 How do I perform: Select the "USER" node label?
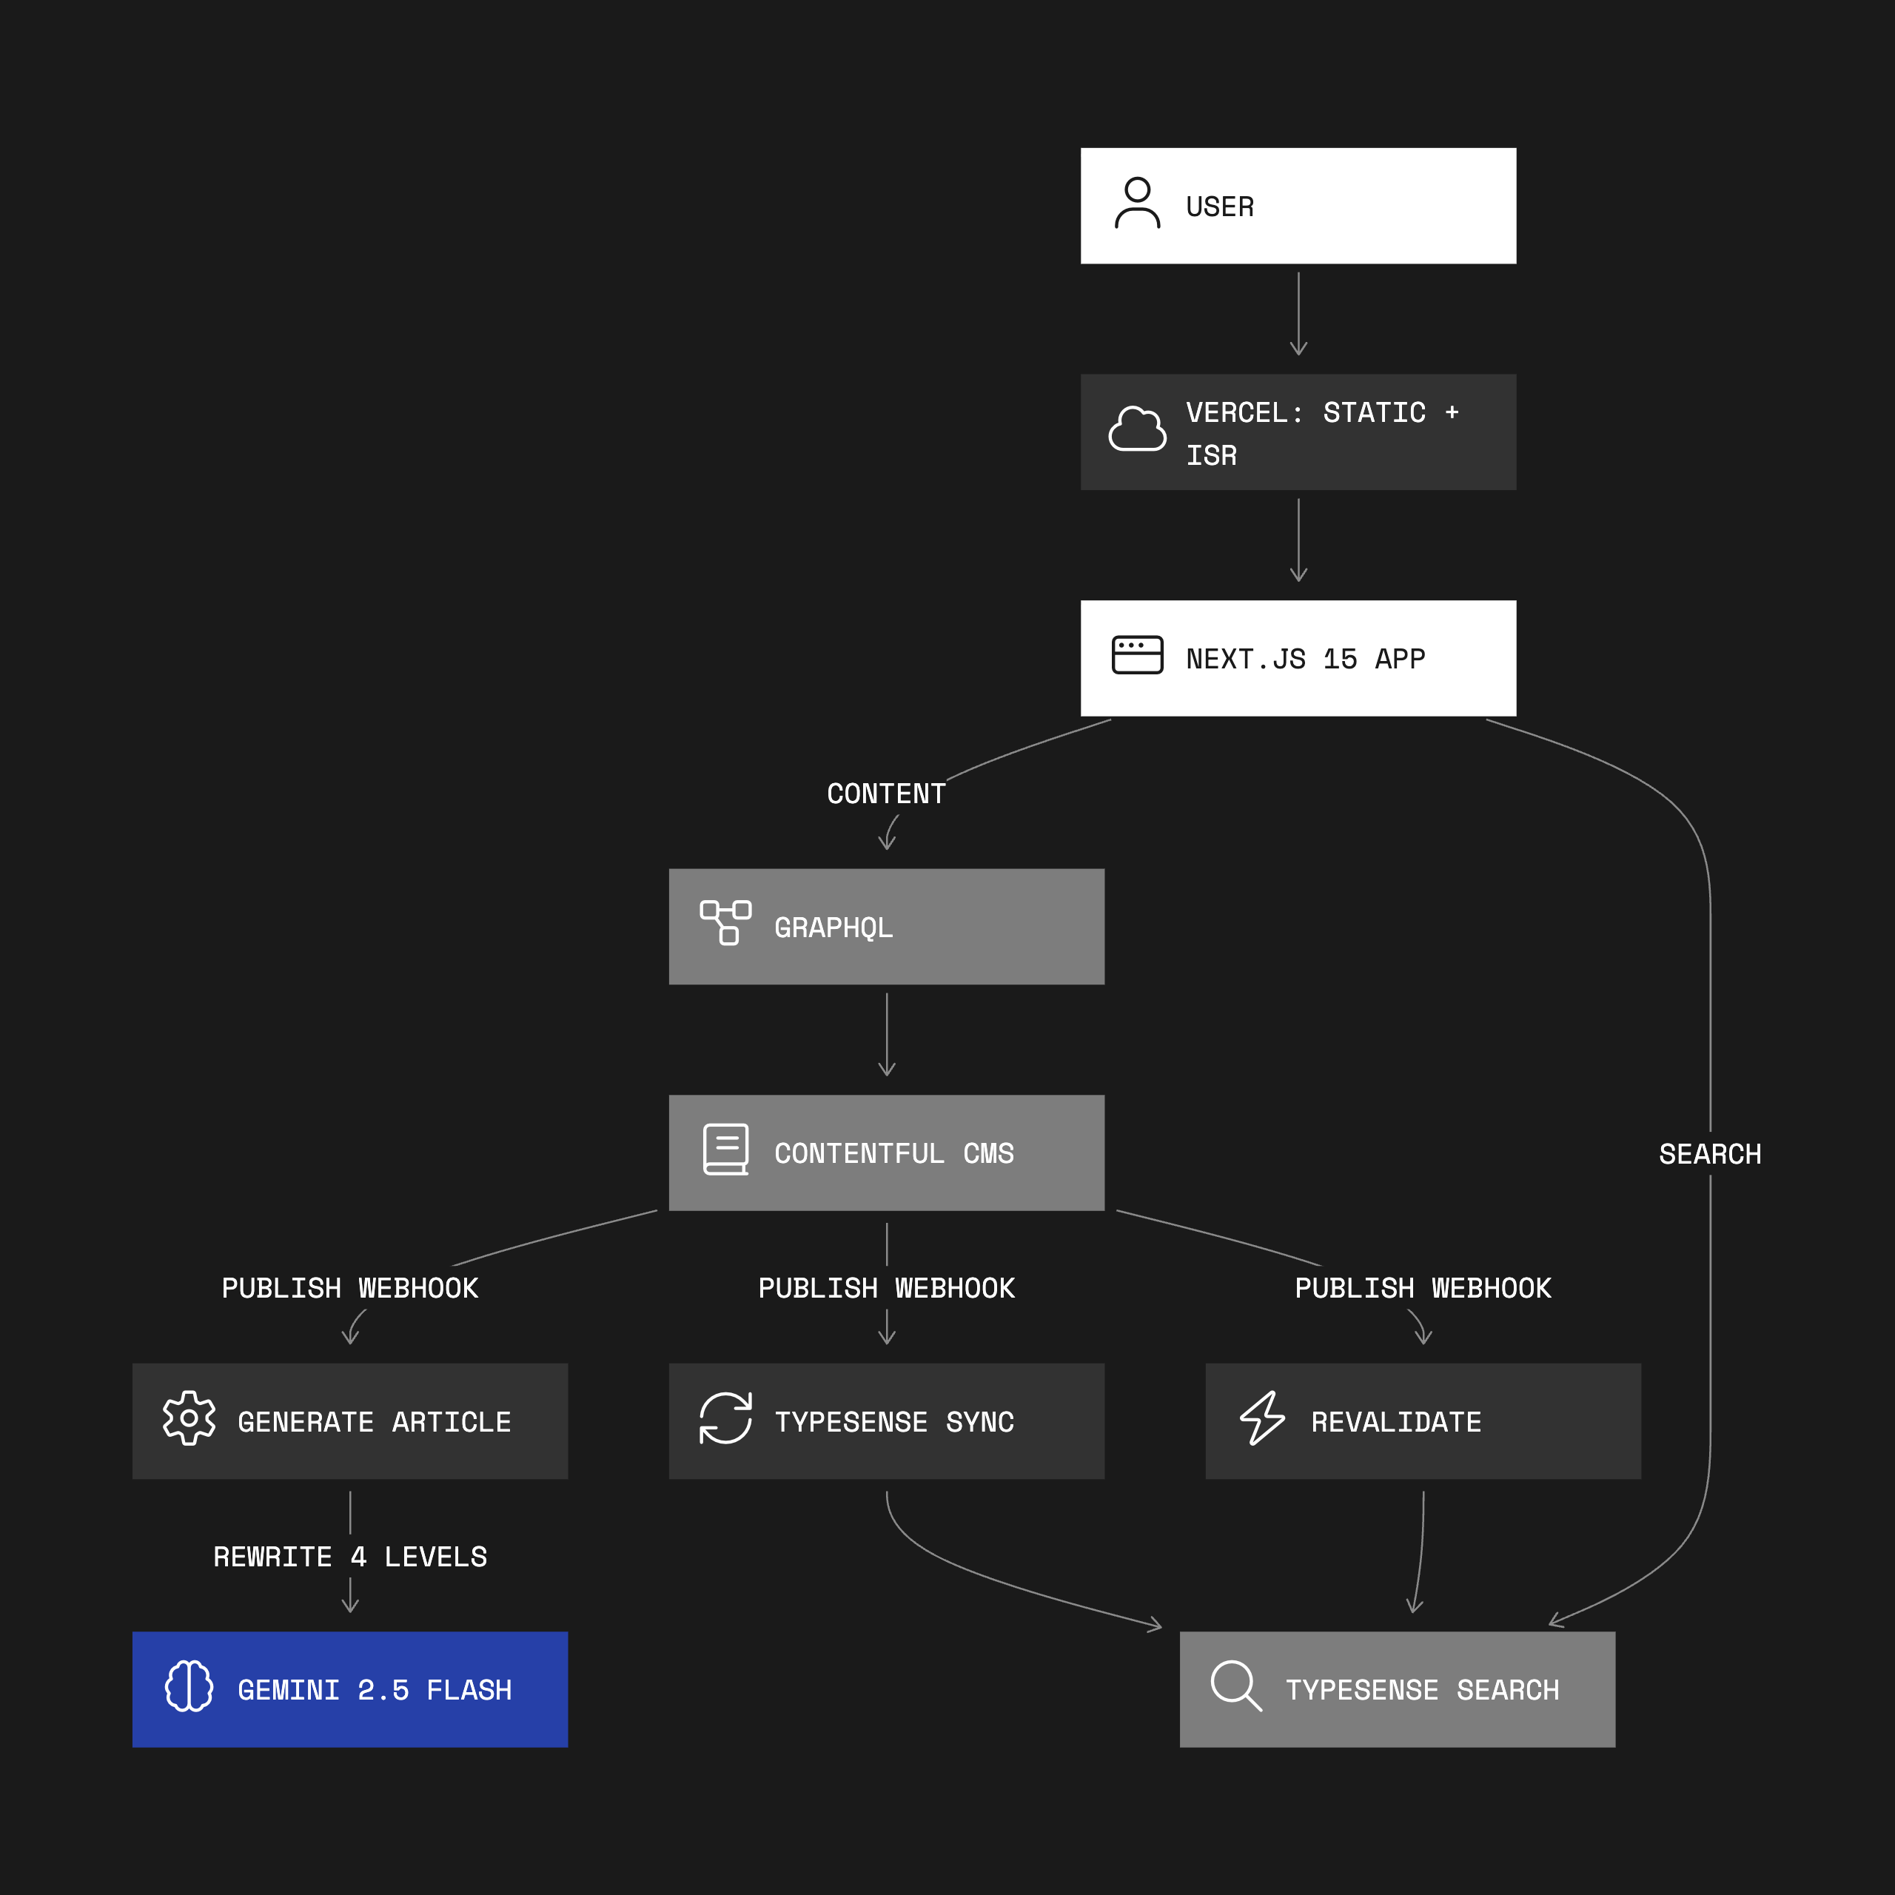point(1220,207)
